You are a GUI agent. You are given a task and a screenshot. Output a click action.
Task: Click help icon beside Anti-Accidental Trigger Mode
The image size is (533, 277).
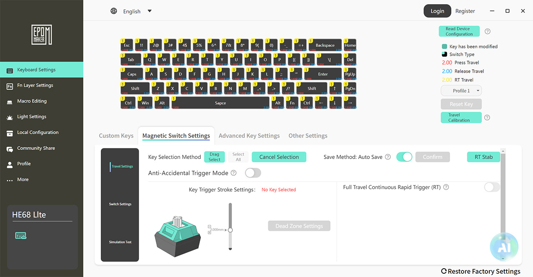(234, 173)
